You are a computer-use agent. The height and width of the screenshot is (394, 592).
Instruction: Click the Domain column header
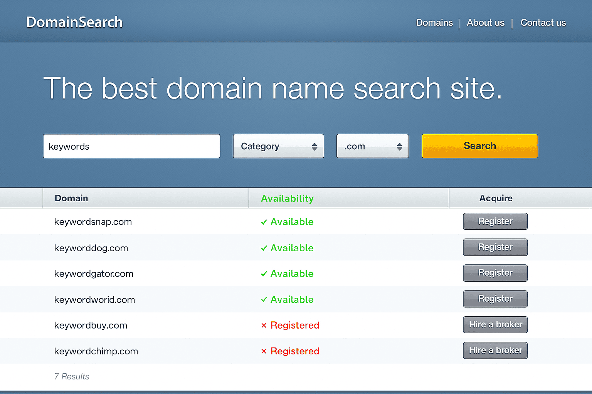pyautogui.click(x=71, y=198)
